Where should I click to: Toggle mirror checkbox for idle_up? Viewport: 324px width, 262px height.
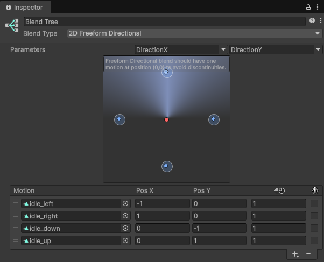tap(314, 240)
